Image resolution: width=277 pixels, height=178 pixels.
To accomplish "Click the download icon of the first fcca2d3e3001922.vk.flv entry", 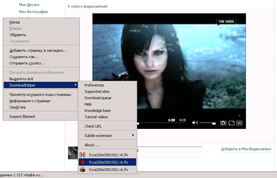I will pos(82,155).
